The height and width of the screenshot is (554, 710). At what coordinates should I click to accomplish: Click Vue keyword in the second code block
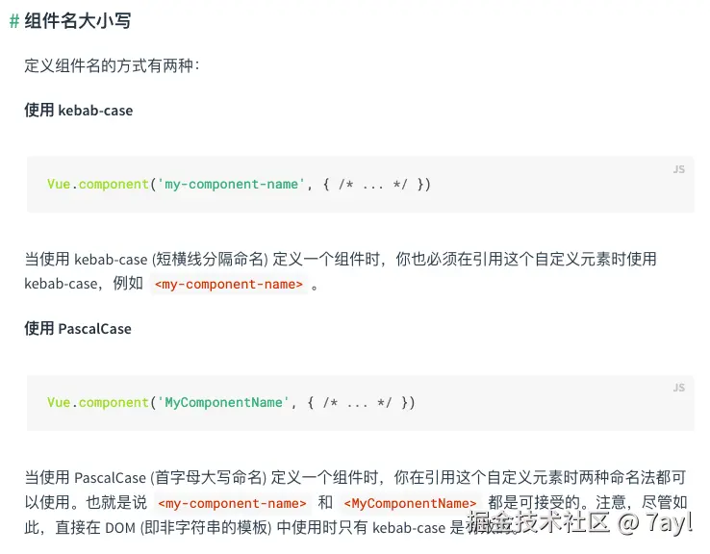coord(59,402)
